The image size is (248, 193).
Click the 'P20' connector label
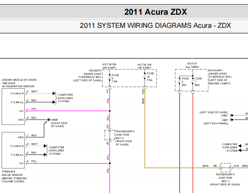pyautogui.click(x=143, y=92)
